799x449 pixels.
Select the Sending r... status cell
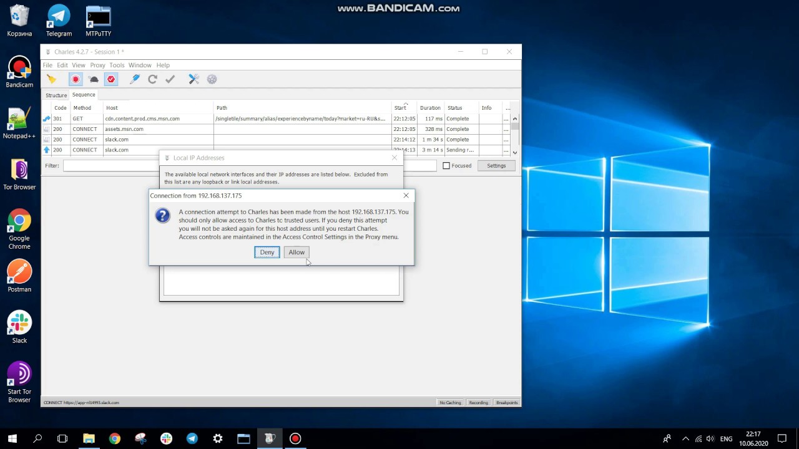tap(461, 150)
